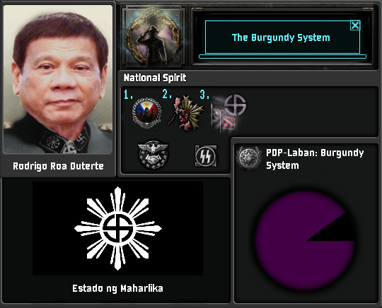Viewport: 382px width, 308px height.
Task: Click the Estado ng Maharlika country name
Action: [117, 288]
